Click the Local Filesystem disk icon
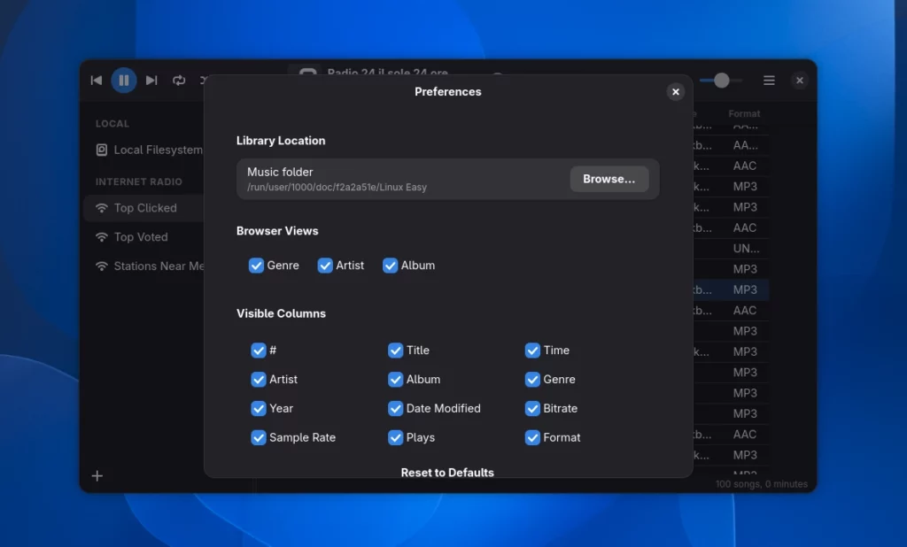This screenshot has width=907, height=547. (x=102, y=150)
